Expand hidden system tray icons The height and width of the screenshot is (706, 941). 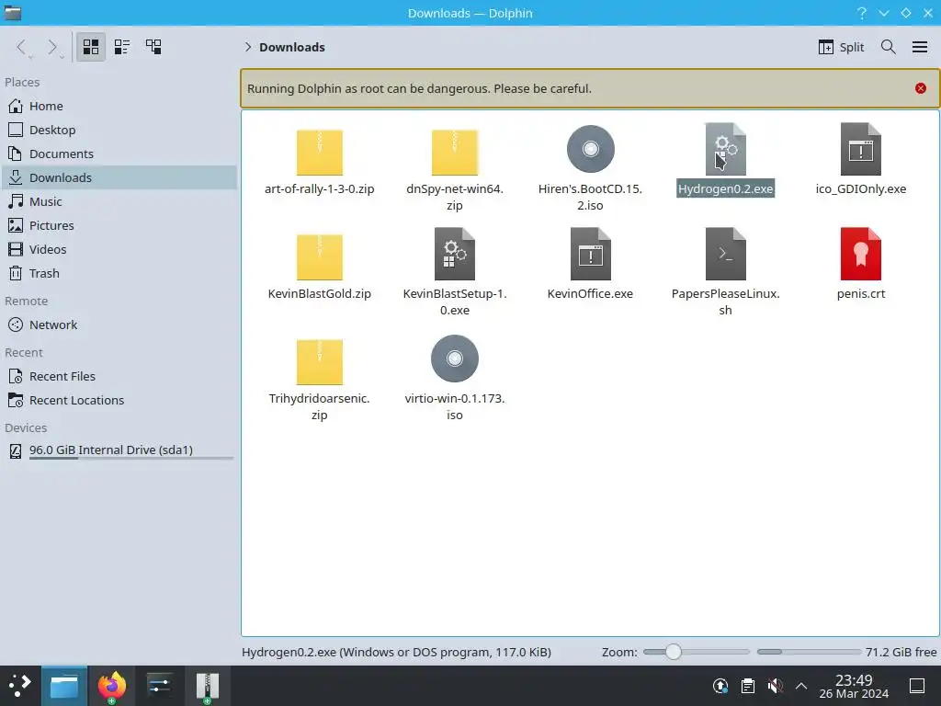(801, 686)
